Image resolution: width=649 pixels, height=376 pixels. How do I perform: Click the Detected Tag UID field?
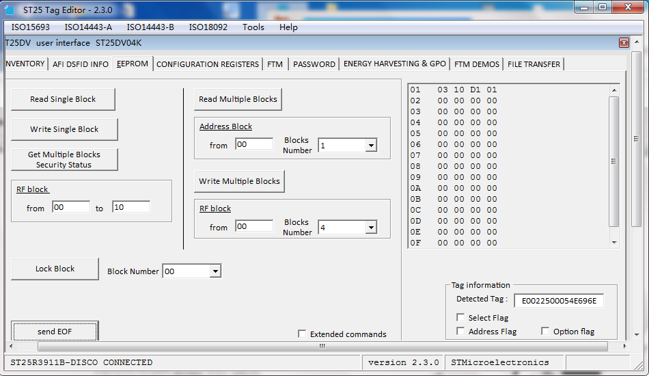pyautogui.click(x=559, y=301)
